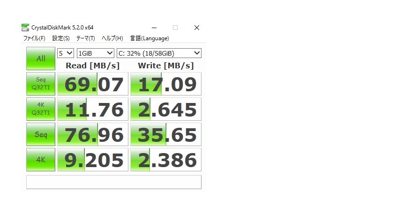This screenshot has width=403, height=220.
Task: Click the 4K read result 9.205
Action: pyautogui.click(x=92, y=160)
